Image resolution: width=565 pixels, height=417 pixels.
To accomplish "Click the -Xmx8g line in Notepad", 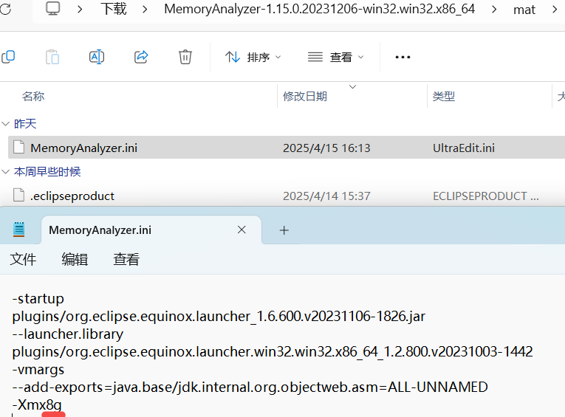I will pos(37,405).
